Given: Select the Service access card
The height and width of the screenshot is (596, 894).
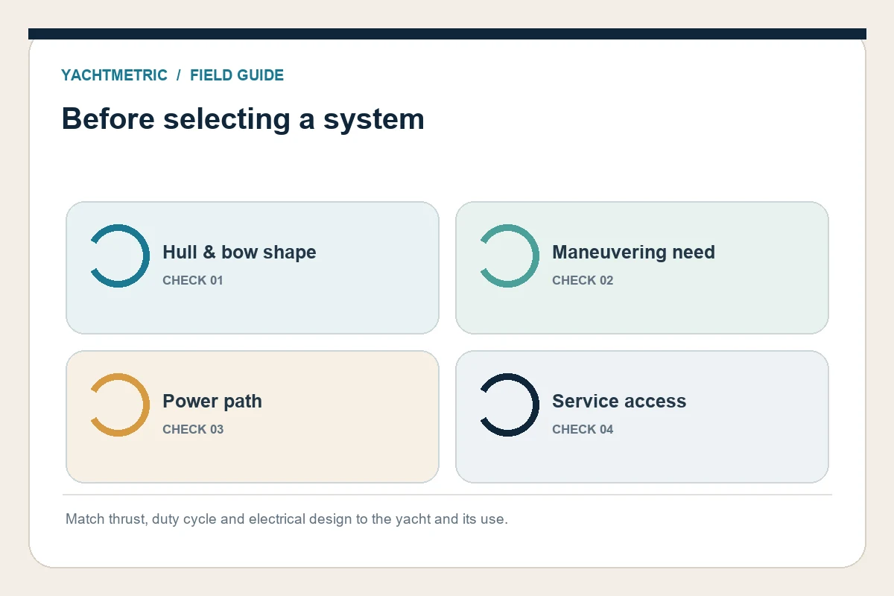Looking at the screenshot, I should (x=642, y=416).
